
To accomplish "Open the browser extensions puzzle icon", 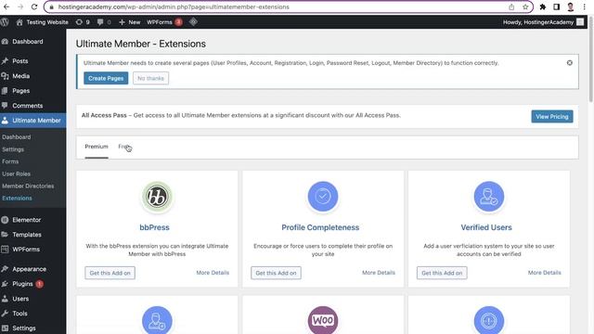I will (542, 6).
